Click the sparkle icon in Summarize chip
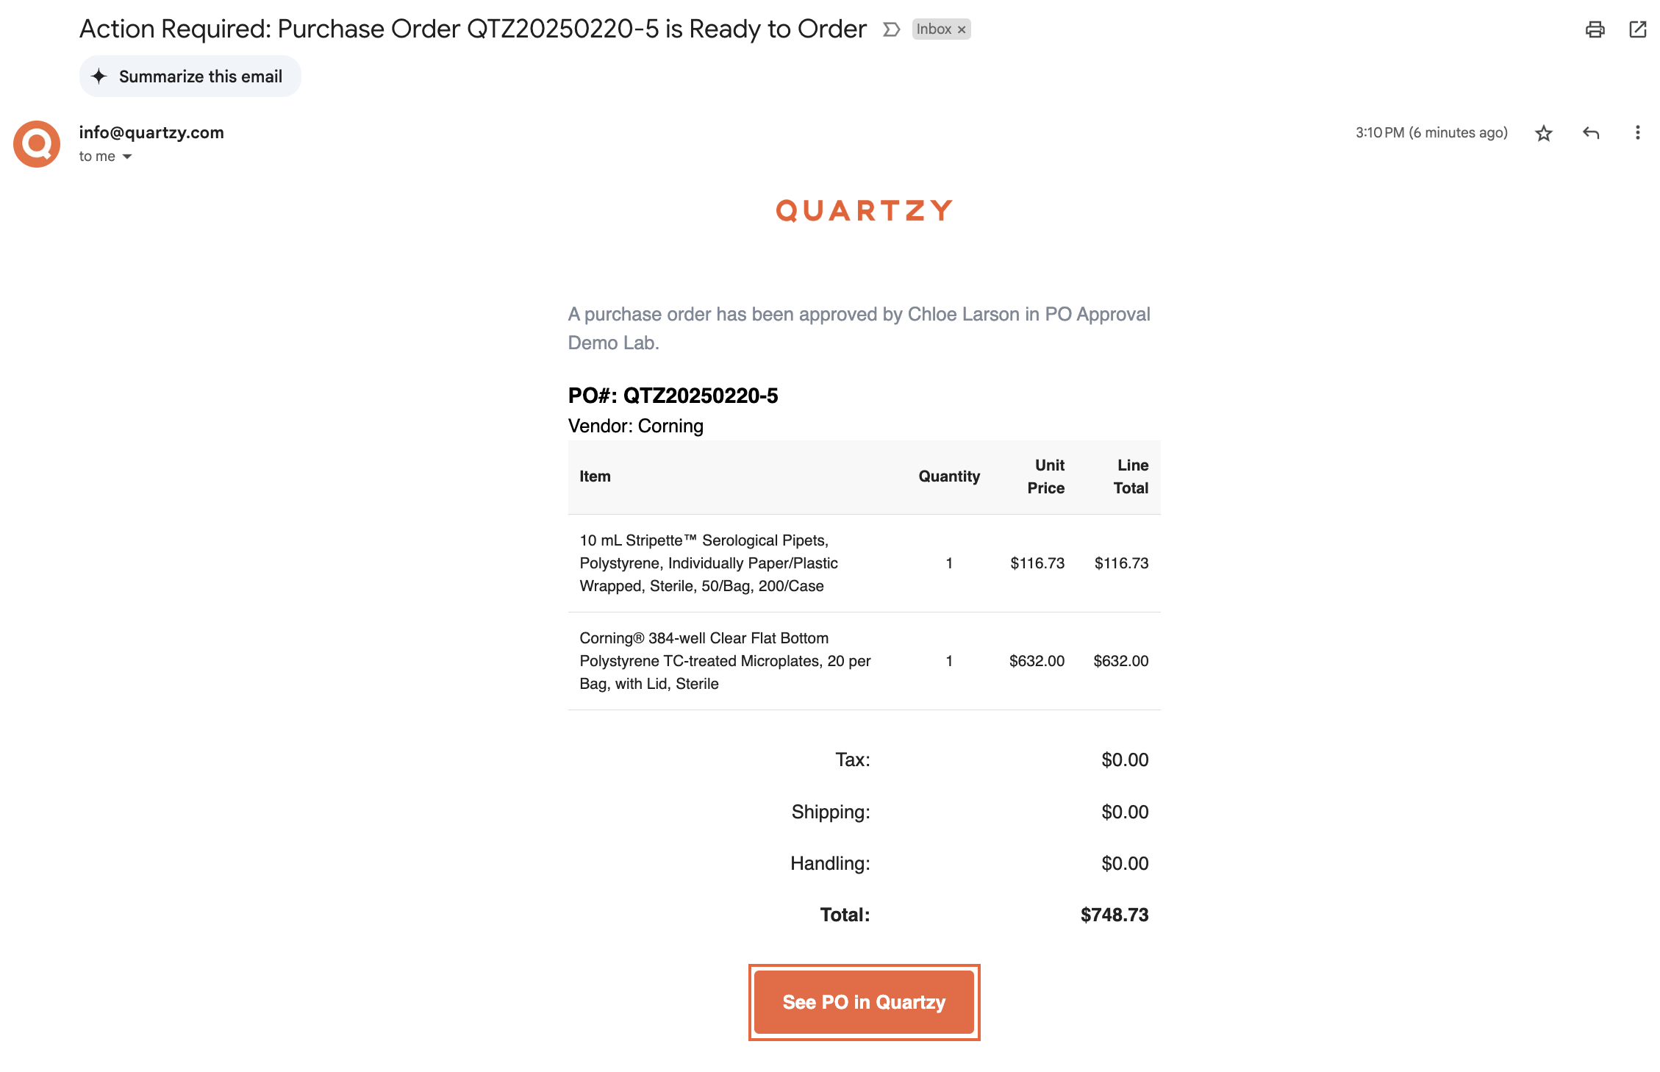Viewport: 1660px width, 1072px height. pos(99,76)
